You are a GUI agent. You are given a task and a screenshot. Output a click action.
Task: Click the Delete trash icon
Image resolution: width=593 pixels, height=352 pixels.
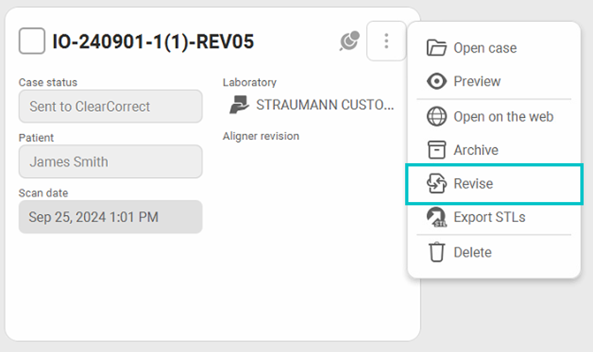point(436,252)
